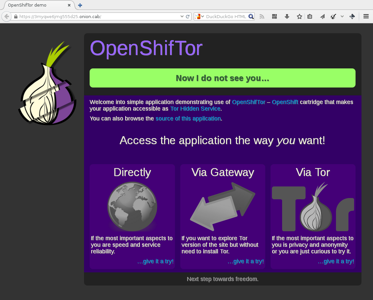Click the Via Tor card heading

pos(313,172)
